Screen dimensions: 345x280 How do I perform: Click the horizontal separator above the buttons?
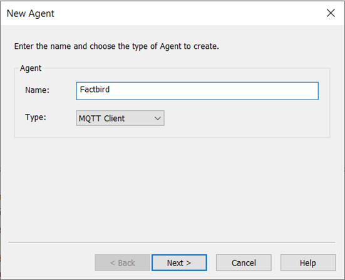point(172,242)
